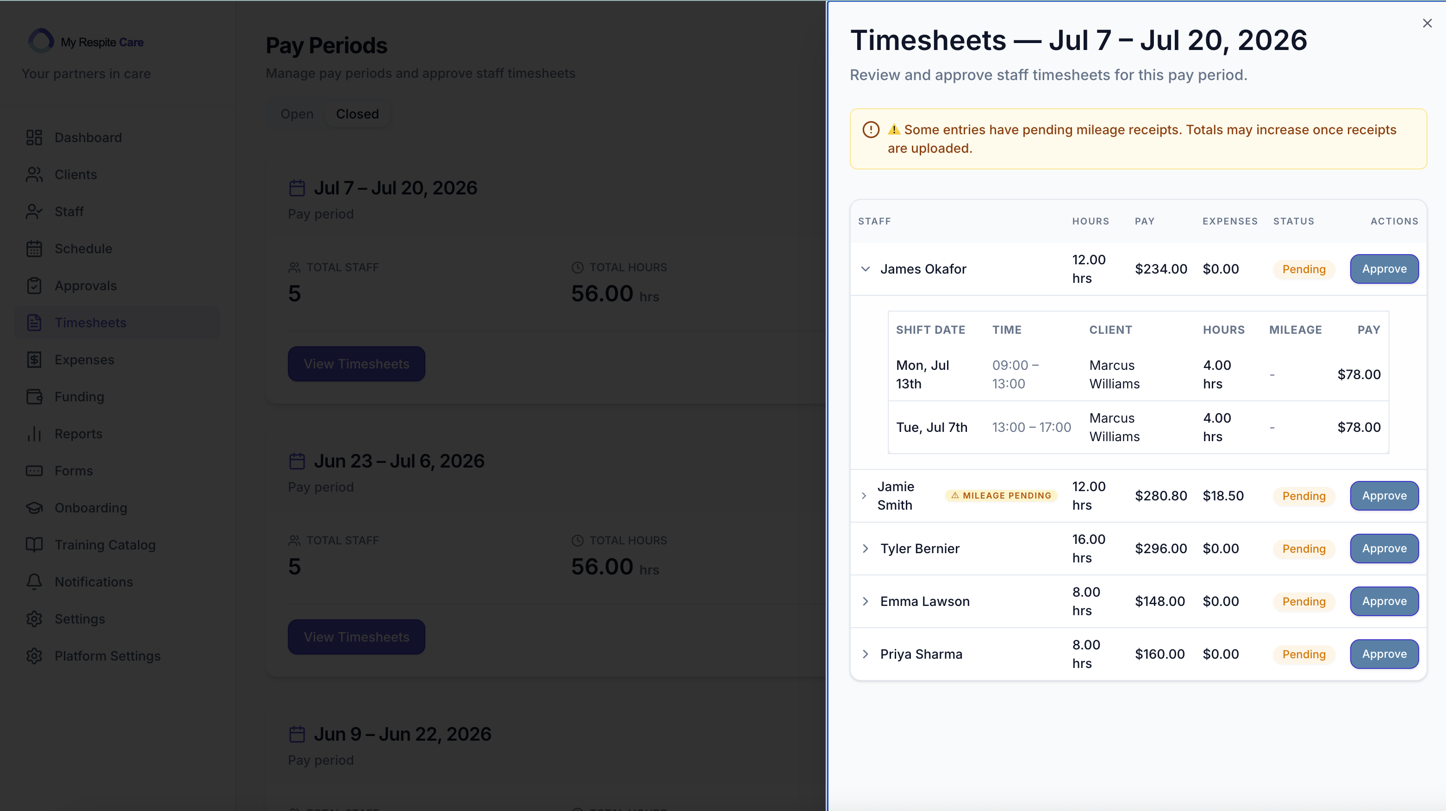1446x811 pixels.
Task: Click James Okafor's Pending status badge
Action: click(x=1303, y=269)
